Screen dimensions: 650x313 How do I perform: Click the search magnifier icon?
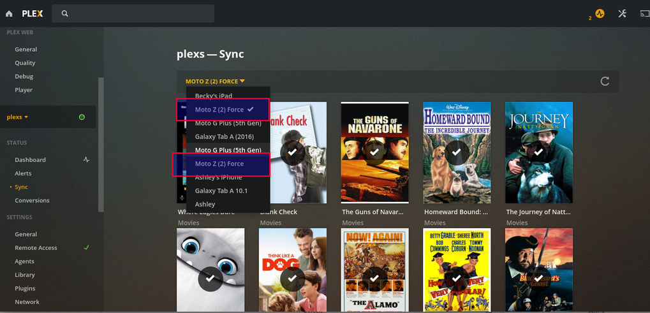point(64,13)
